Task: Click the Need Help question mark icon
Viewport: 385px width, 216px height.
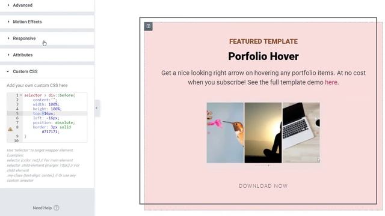Action: click(57, 208)
